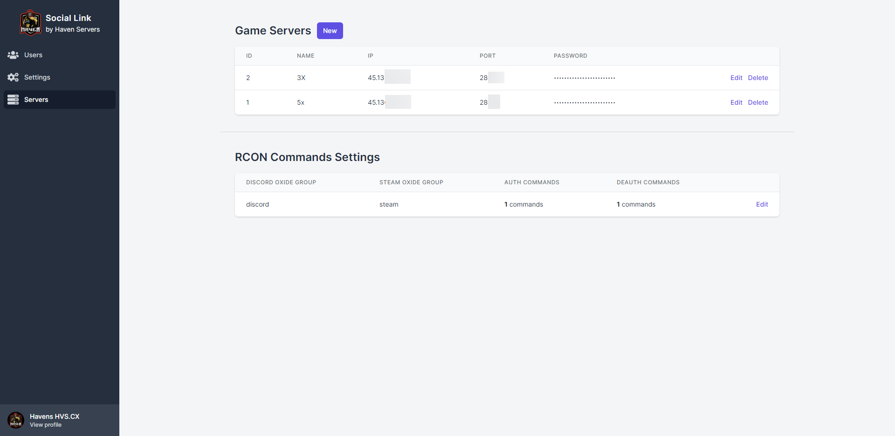Edit the 5x game server
Screen dimensions: 895x436
(x=737, y=102)
